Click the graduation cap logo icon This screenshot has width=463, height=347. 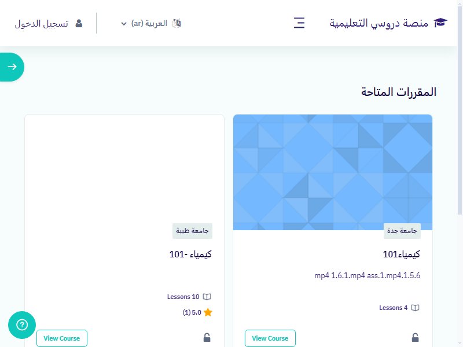click(x=440, y=23)
